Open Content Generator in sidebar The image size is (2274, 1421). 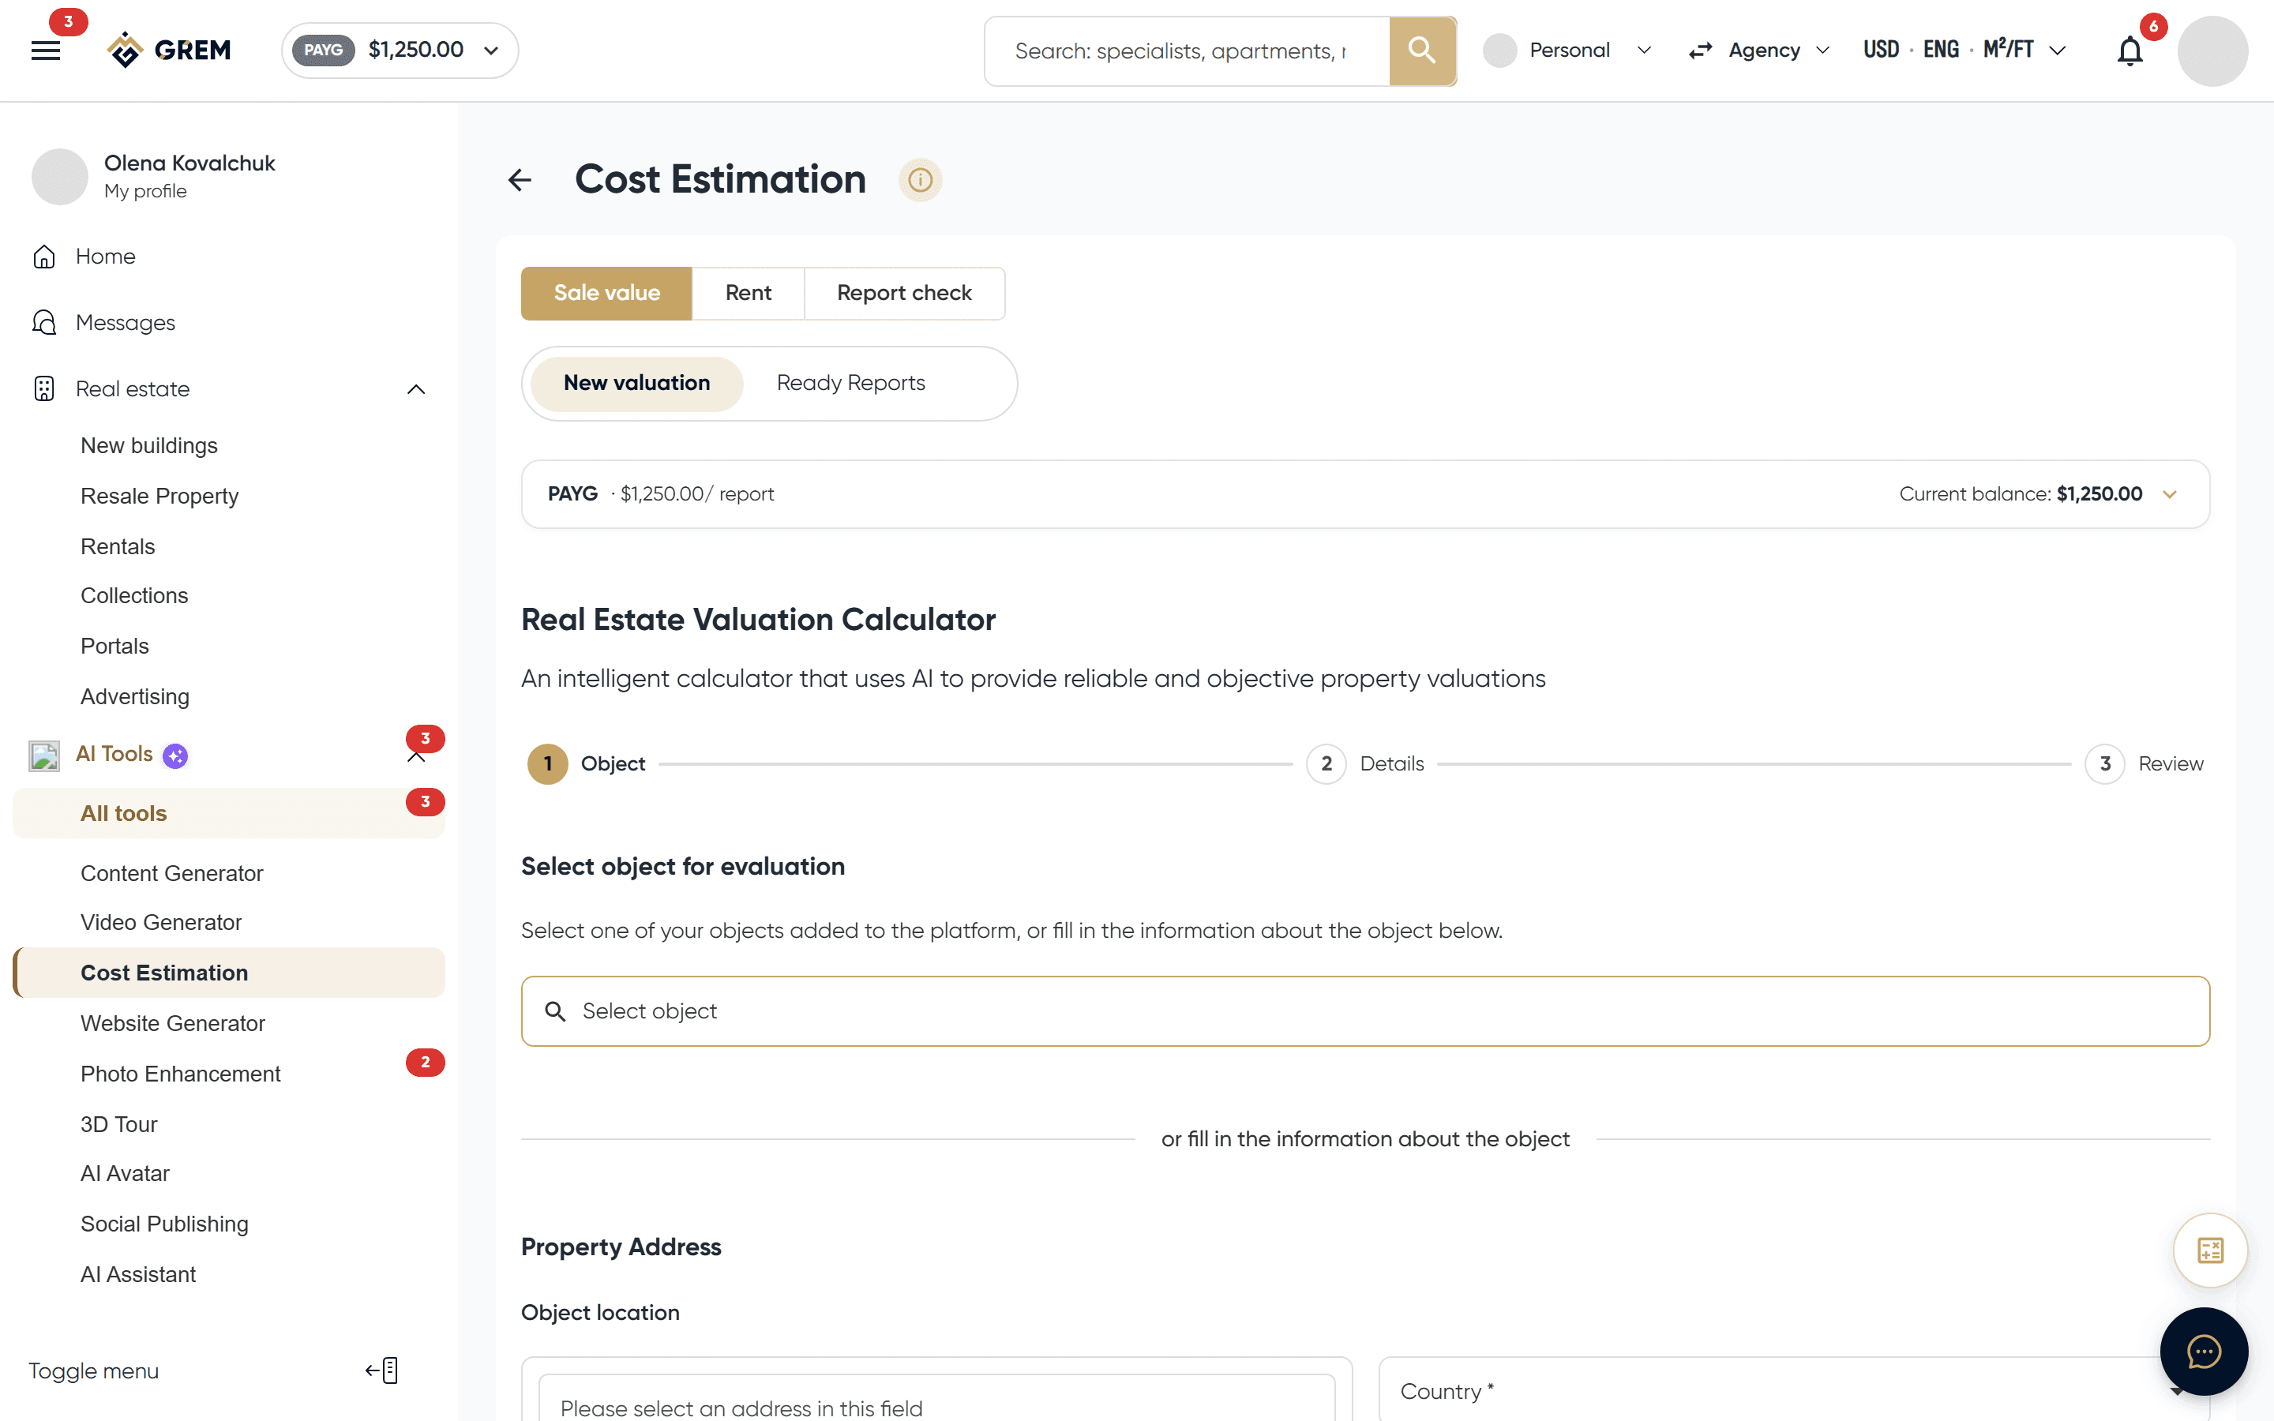[171, 873]
